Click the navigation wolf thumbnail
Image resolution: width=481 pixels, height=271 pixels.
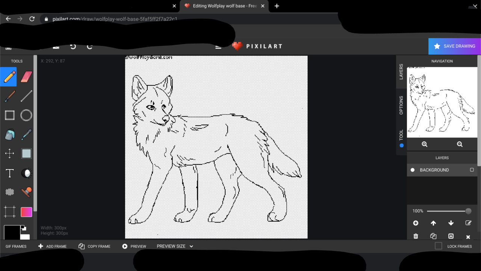coord(442,102)
